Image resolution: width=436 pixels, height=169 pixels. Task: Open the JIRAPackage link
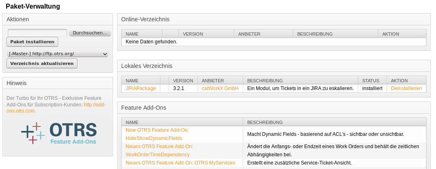[x=140, y=88]
